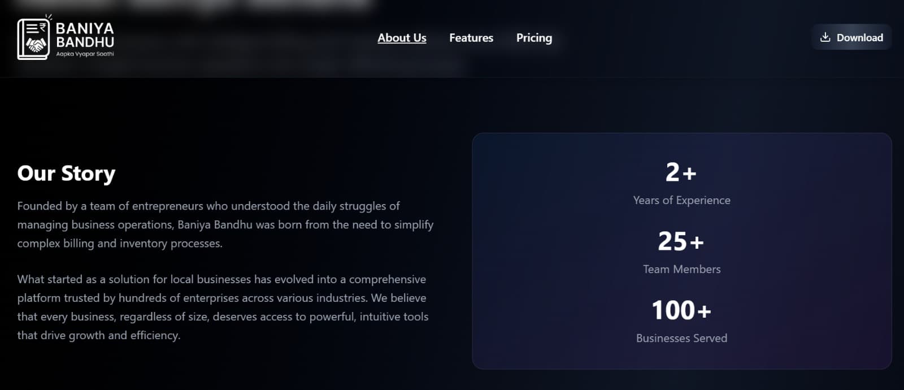Click the "Our Story" heading
The width and height of the screenshot is (904, 390).
point(66,173)
